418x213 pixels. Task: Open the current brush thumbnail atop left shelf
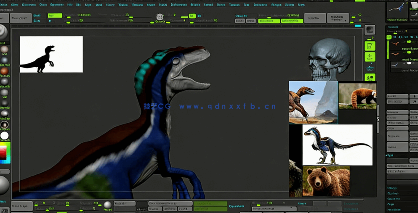(x=4, y=32)
